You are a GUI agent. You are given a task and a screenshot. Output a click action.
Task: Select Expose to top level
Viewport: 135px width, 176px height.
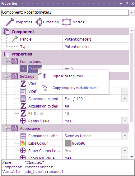point(73,76)
